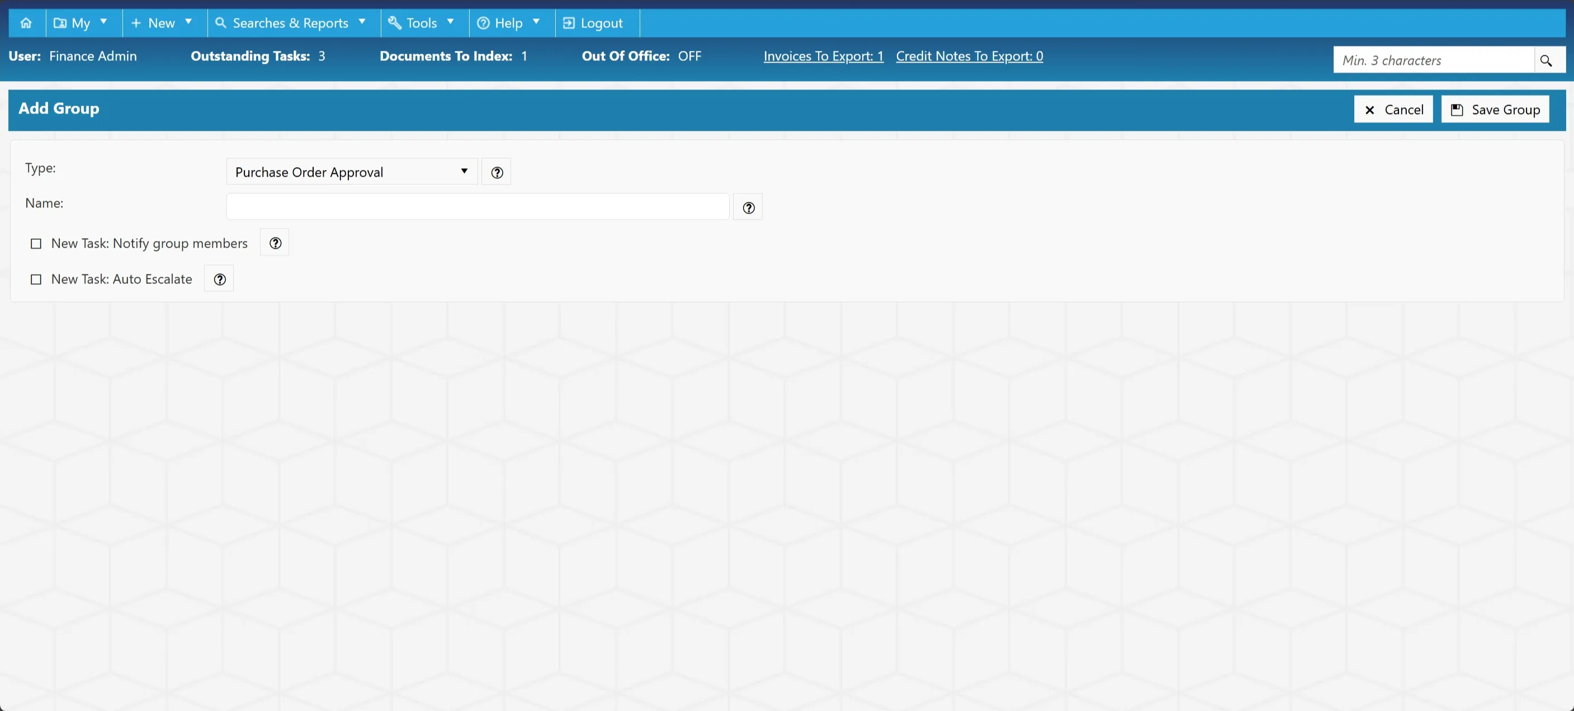Click the X icon on Cancel

click(x=1369, y=110)
